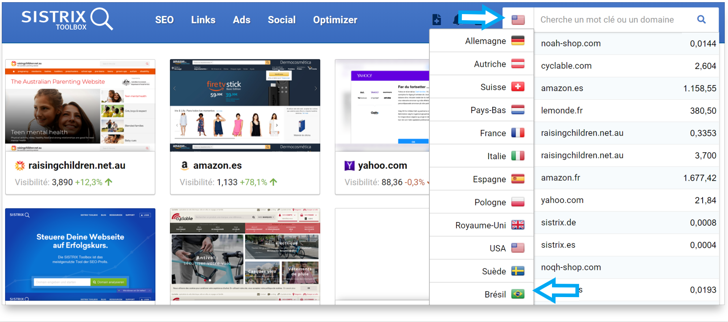This screenshot has width=728, height=322.
Task: Click the USA flag icon in list
Action: [x=518, y=248]
